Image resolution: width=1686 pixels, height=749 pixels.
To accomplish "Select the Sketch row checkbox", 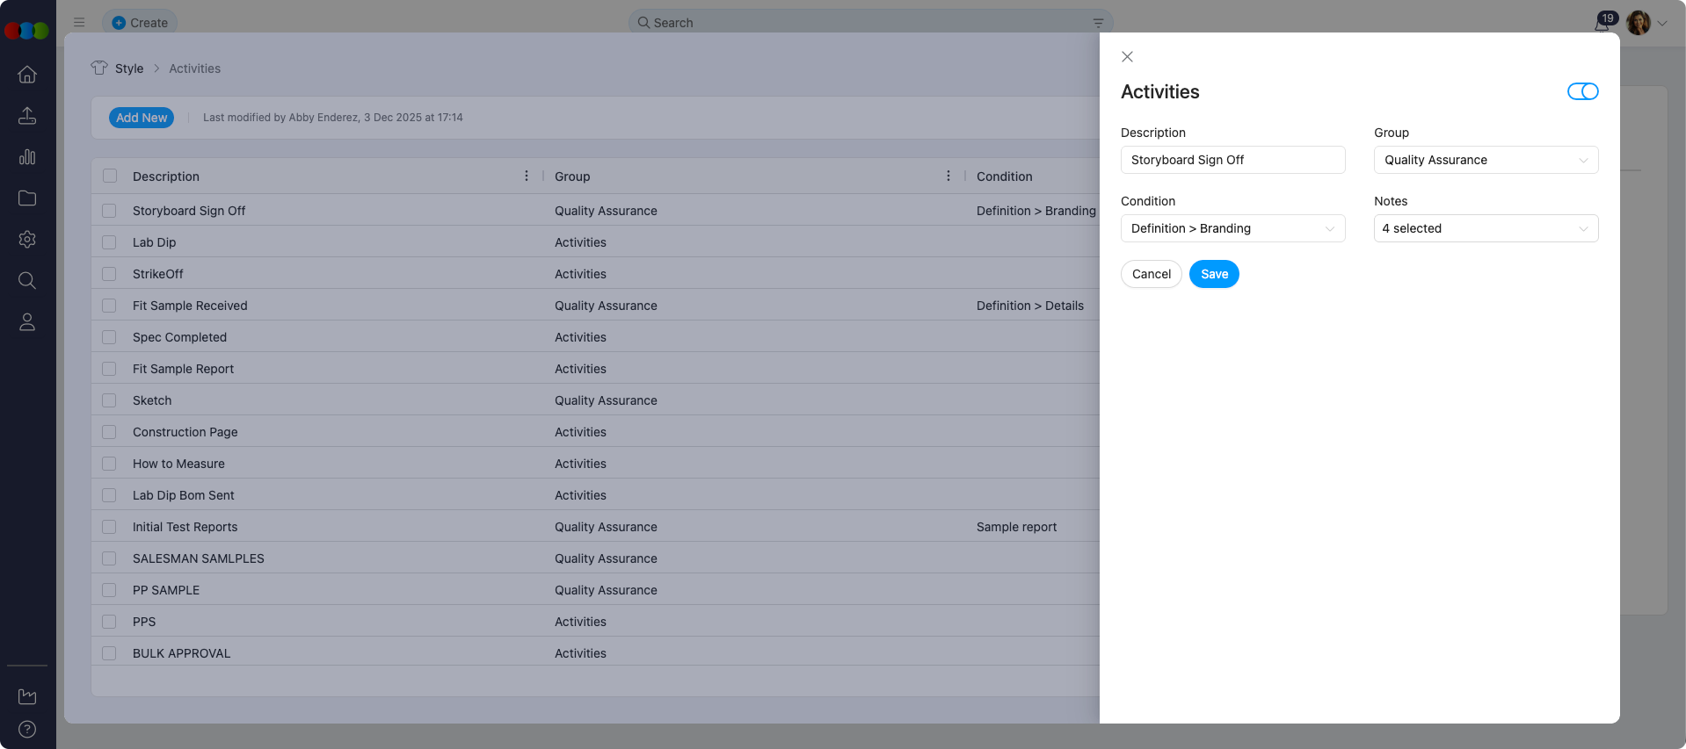I will (x=109, y=400).
